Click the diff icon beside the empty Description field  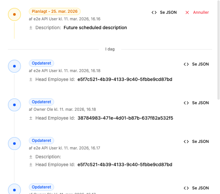point(31,157)
